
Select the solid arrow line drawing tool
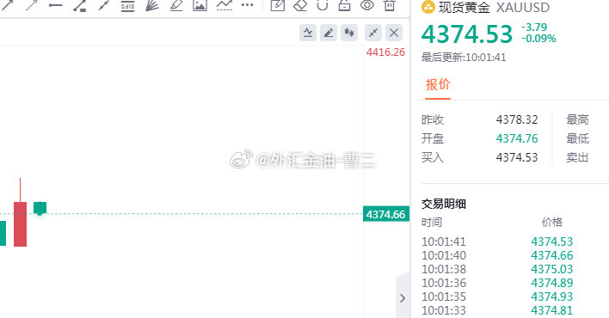(8, 4)
